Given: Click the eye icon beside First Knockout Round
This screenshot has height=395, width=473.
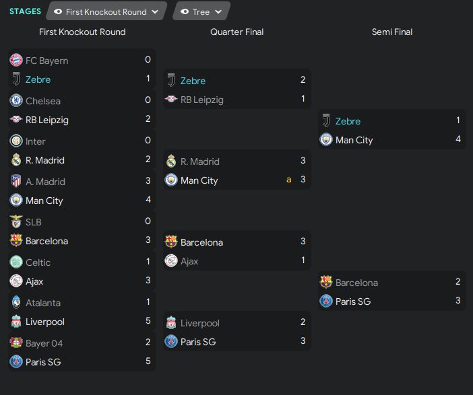Looking at the screenshot, I should point(58,11).
